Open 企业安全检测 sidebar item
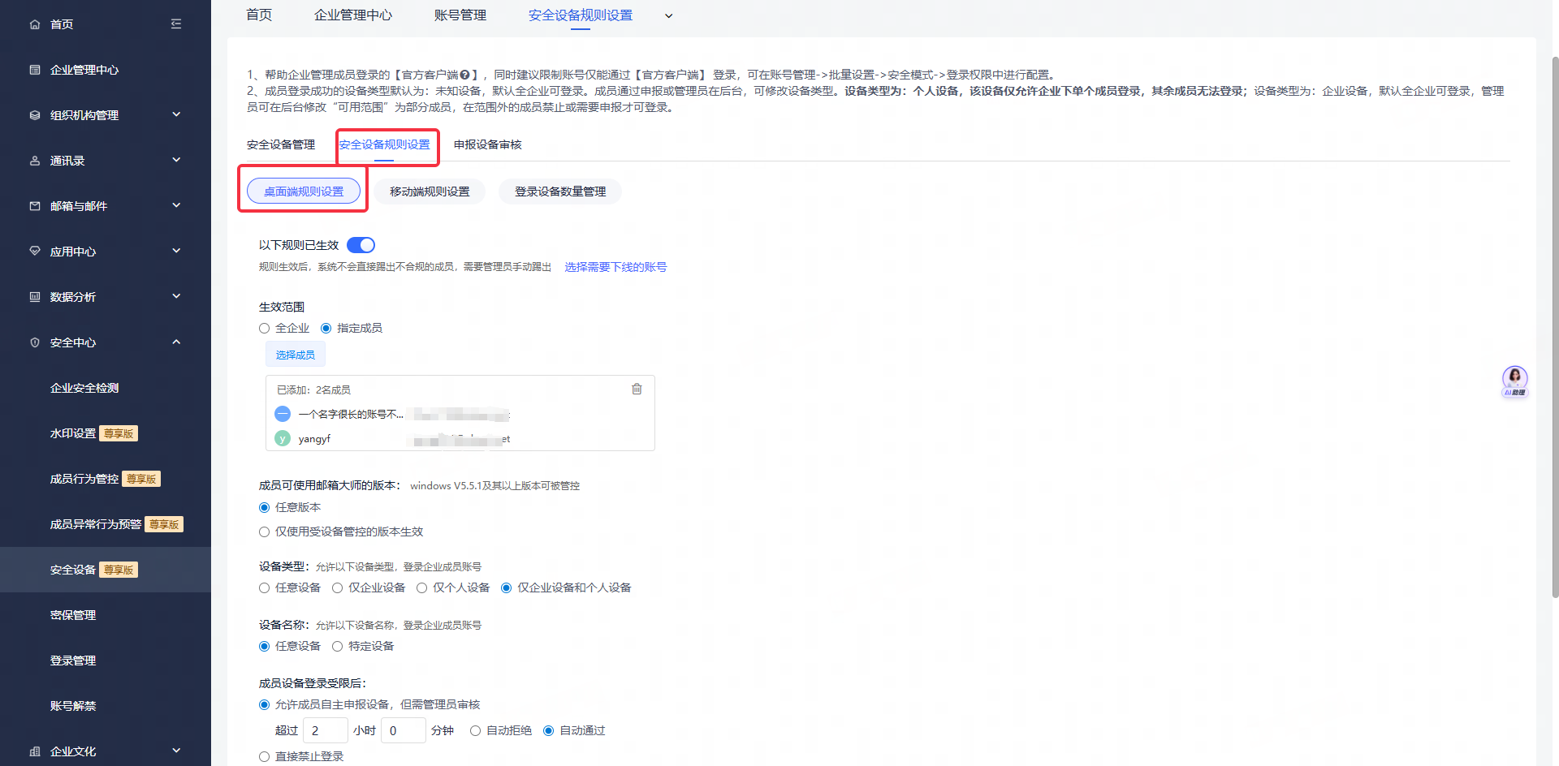1559x766 pixels. point(84,388)
